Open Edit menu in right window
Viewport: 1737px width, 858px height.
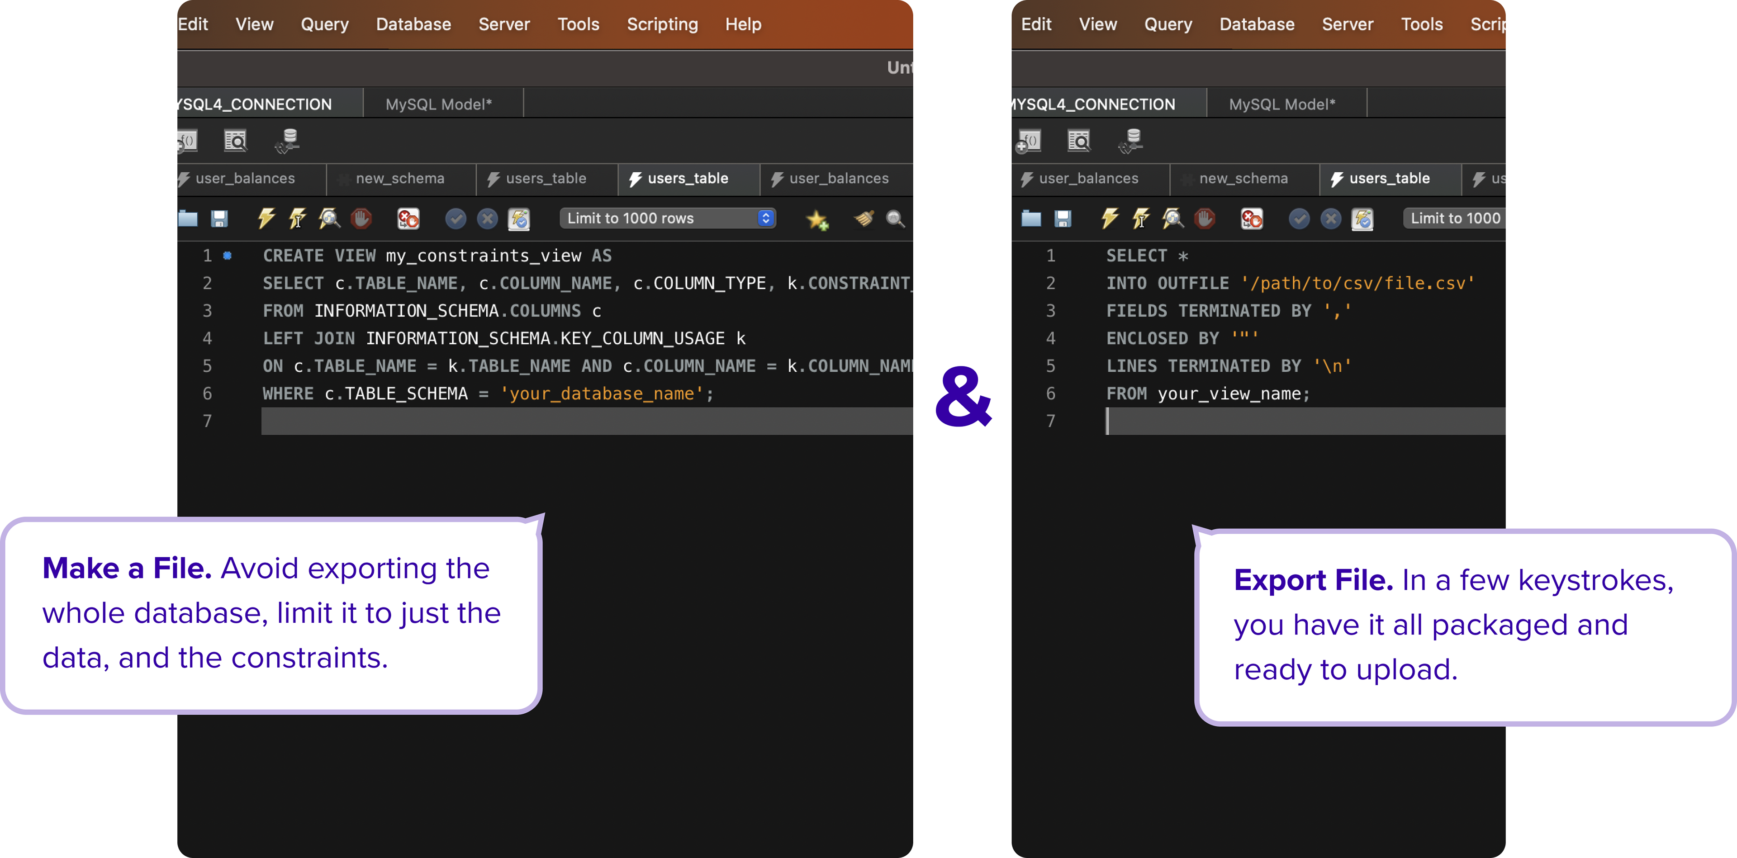tap(1036, 24)
